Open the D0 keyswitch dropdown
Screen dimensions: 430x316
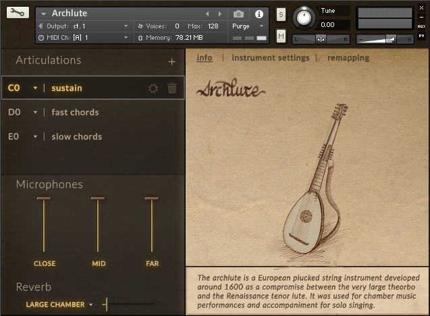coord(35,112)
